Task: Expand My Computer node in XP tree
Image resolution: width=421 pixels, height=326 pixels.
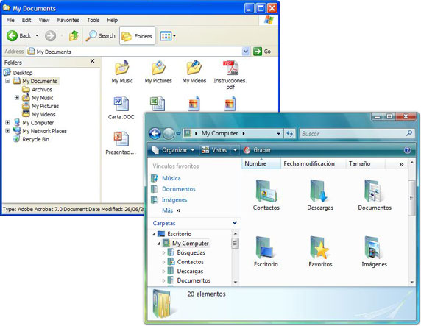Action: [x=8, y=122]
